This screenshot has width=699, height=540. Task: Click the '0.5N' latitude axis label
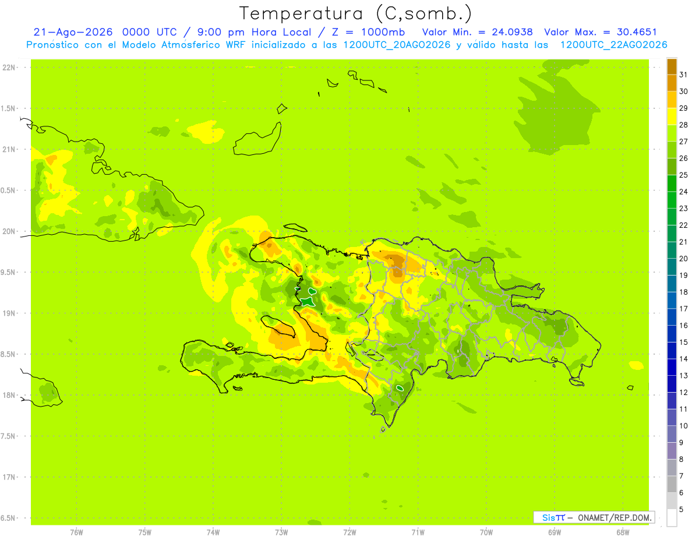click(x=9, y=190)
